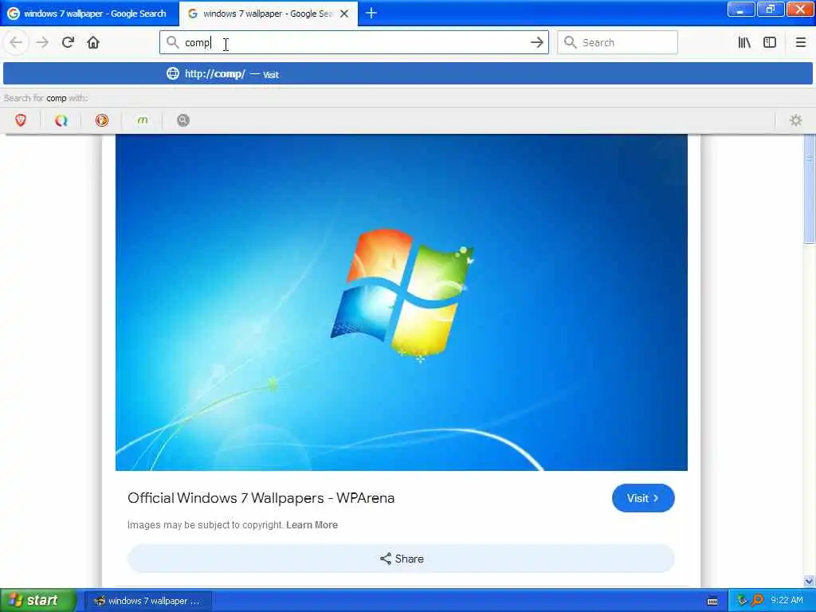Search comp with the Brave shield engine

click(x=21, y=120)
